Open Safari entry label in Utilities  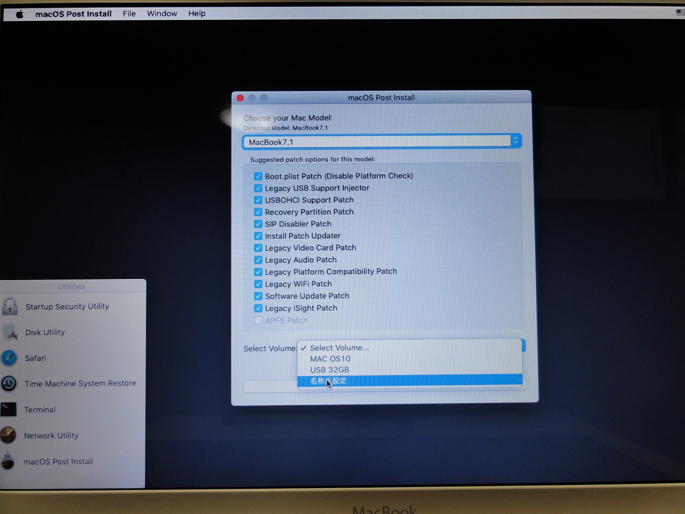[x=35, y=358]
